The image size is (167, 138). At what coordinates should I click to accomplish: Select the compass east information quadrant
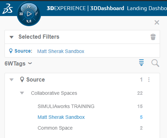point(36,14)
